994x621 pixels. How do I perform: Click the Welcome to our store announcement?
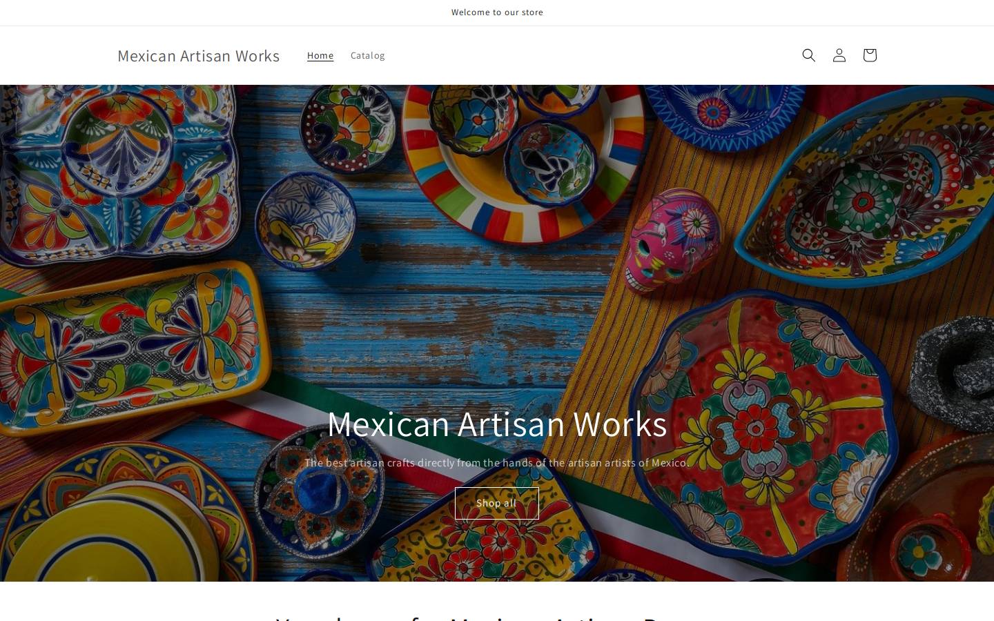pos(497,12)
